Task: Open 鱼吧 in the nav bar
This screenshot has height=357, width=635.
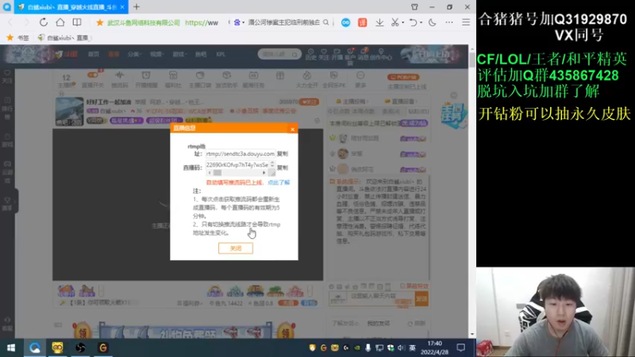Action: click(201, 54)
